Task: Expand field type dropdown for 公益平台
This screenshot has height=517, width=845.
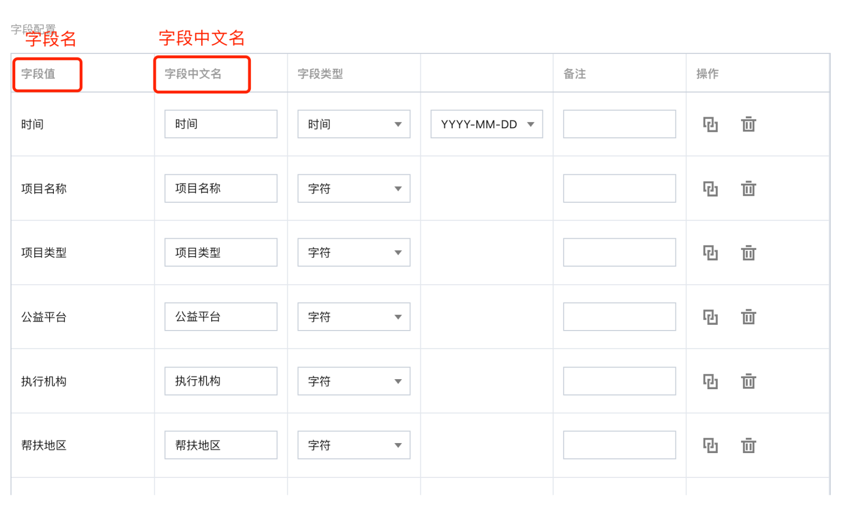Action: click(x=354, y=317)
